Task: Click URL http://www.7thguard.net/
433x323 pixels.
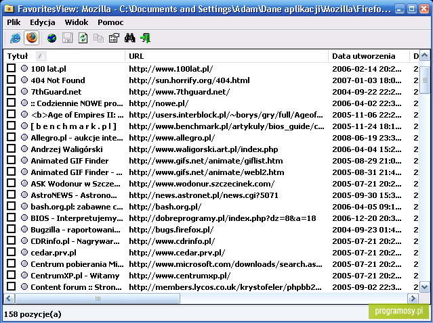Action: coord(179,92)
